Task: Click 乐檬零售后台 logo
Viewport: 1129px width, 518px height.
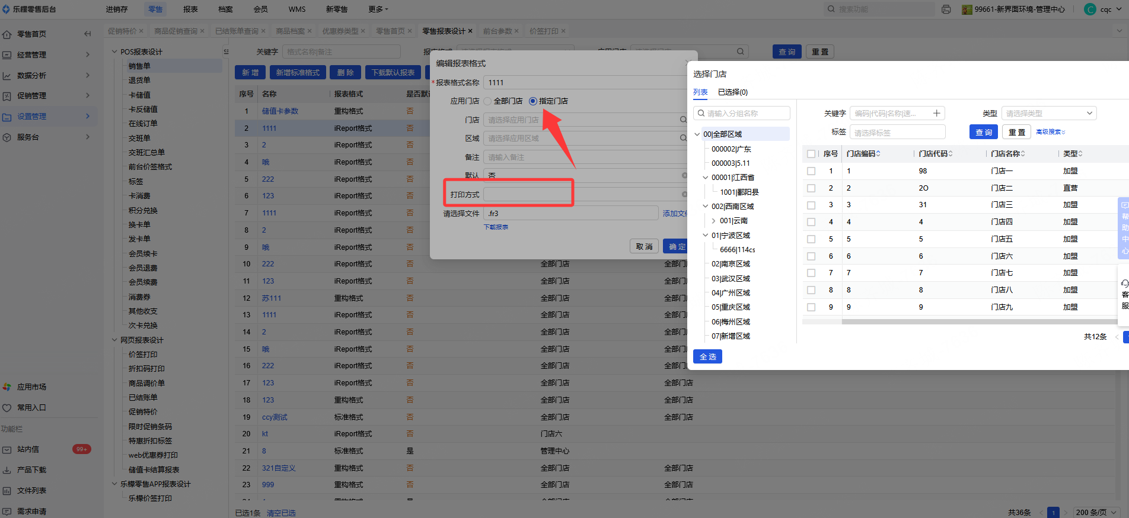Action: (x=30, y=9)
